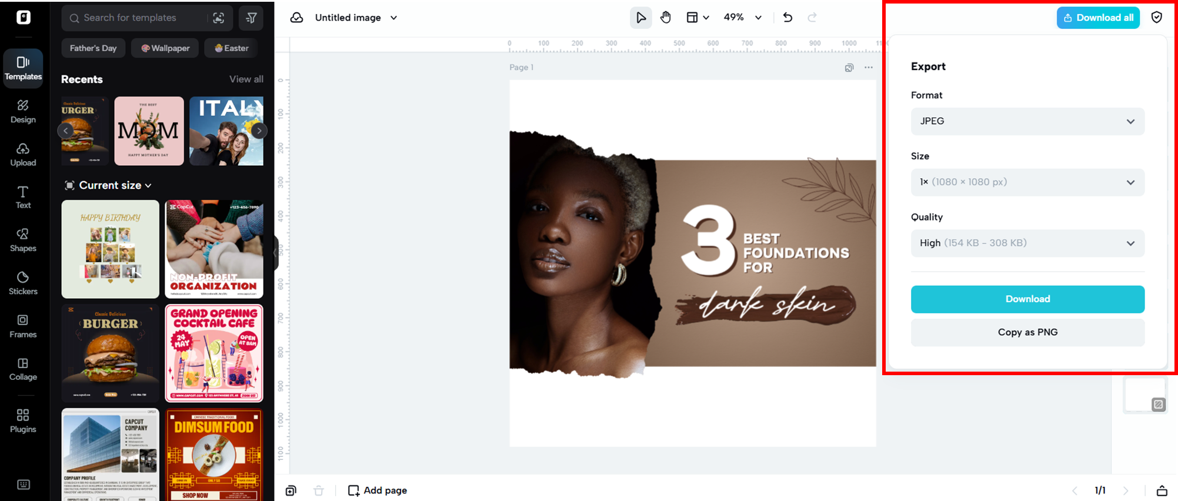Click the keyboard shortcuts icon
Image resolution: width=1178 pixels, height=501 pixels.
pyautogui.click(x=24, y=485)
